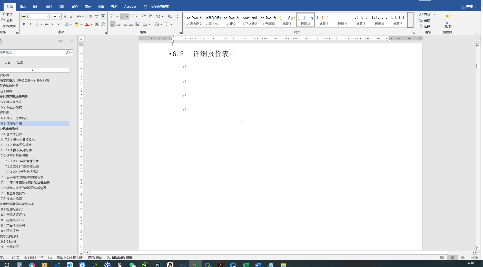This screenshot has width=483, height=267.
Task: Toggle Print Layout view in status bar
Action: pos(452,258)
